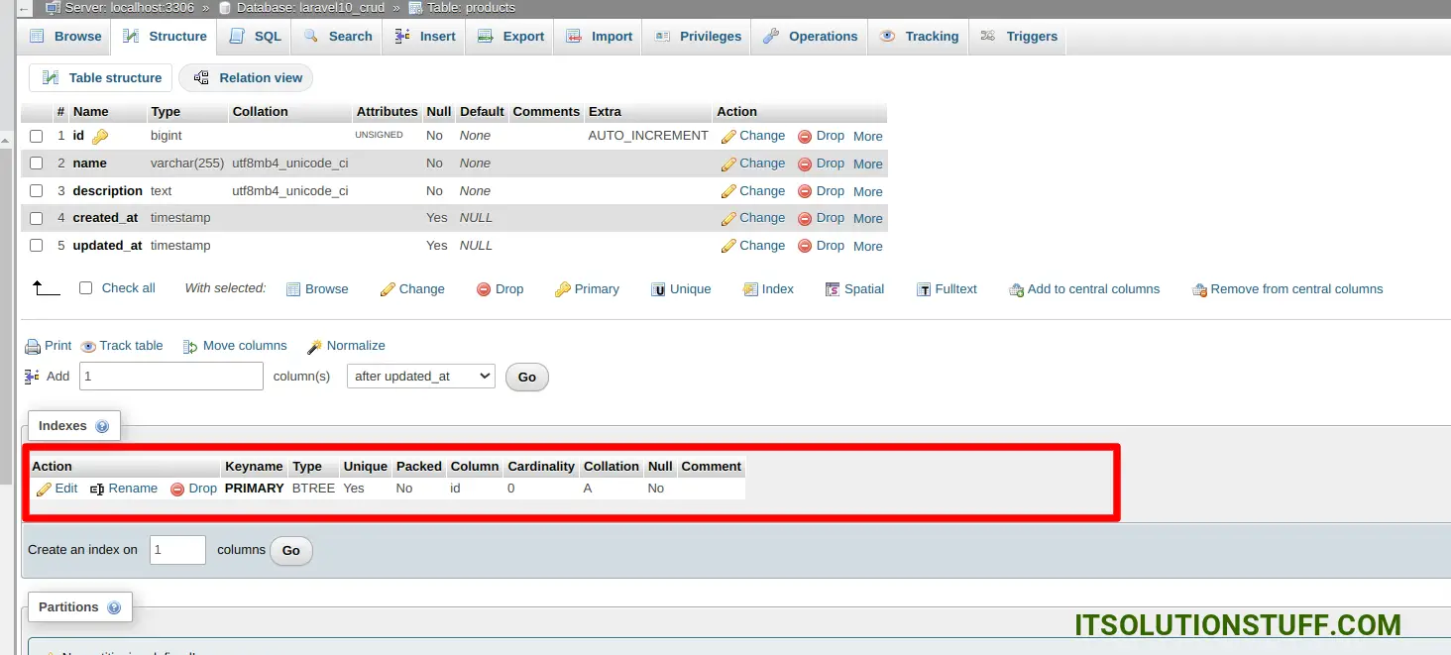Click the pencil Change icon for id column
Viewport: 1451px width, 655px height.
(728, 137)
